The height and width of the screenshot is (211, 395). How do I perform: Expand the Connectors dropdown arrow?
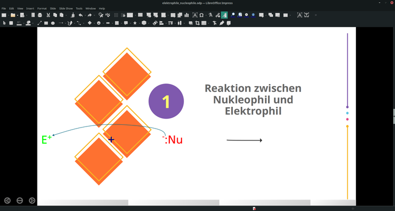[83, 23]
